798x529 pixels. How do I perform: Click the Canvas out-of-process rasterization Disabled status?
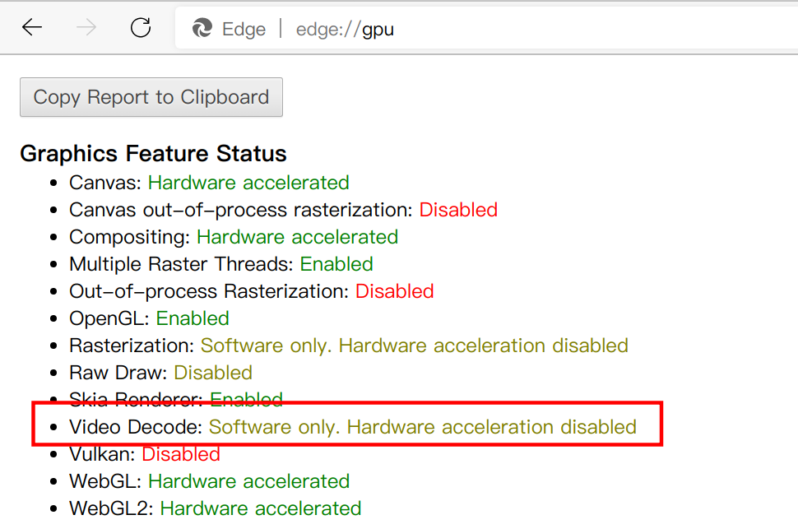pyautogui.click(x=458, y=210)
